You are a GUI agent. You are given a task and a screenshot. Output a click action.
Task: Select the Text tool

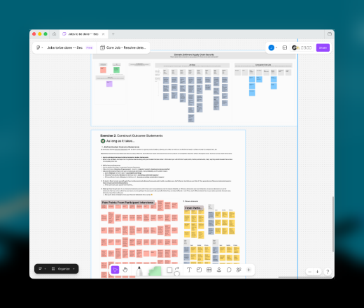coord(189,270)
